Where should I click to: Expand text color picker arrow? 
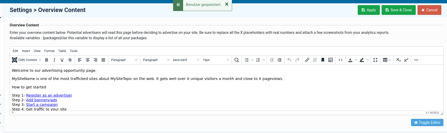(x=356, y=60)
